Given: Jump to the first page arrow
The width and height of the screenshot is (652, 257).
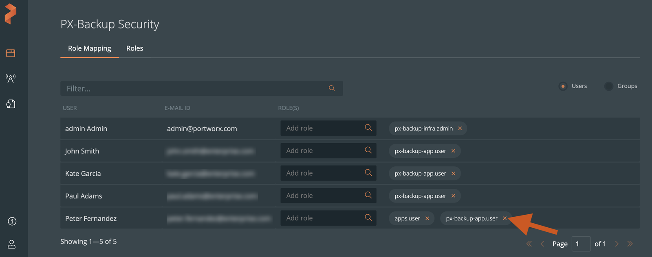Looking at the screenshot, I should pos(529,244).
